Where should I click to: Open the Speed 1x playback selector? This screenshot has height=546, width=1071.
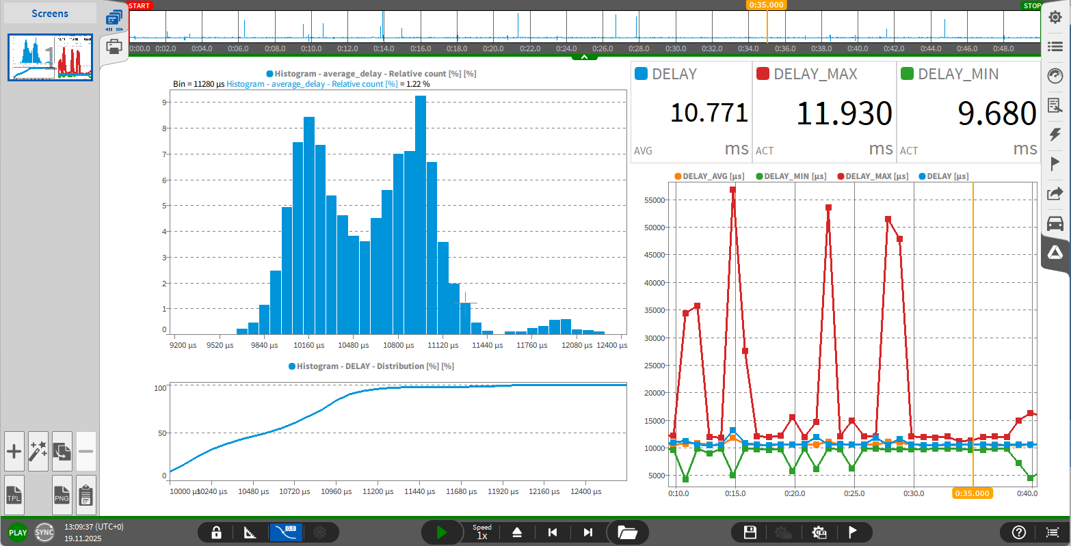482,532
